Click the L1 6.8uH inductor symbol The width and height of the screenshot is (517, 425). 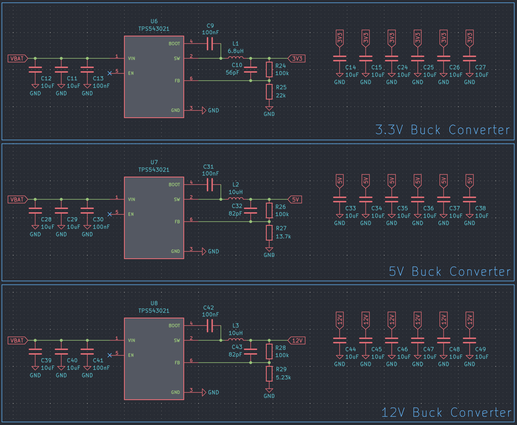click(x=236, y=58)
